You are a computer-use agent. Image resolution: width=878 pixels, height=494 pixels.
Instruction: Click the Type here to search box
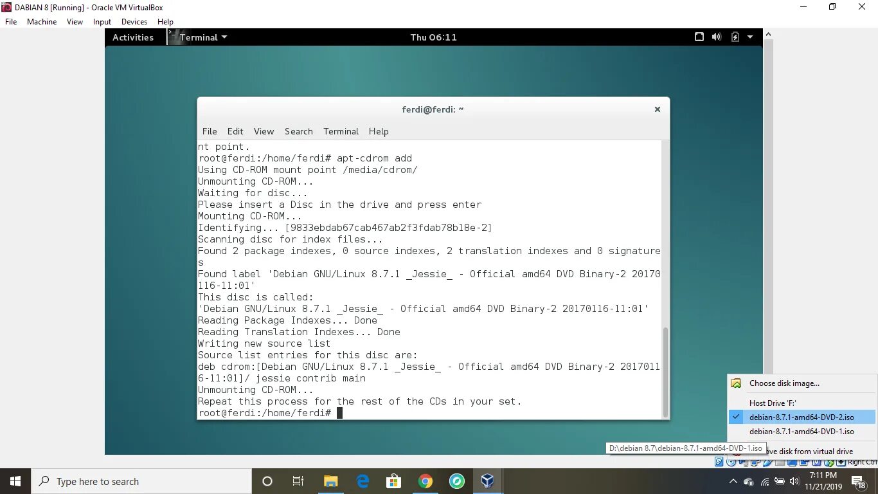tap(141, 481)
